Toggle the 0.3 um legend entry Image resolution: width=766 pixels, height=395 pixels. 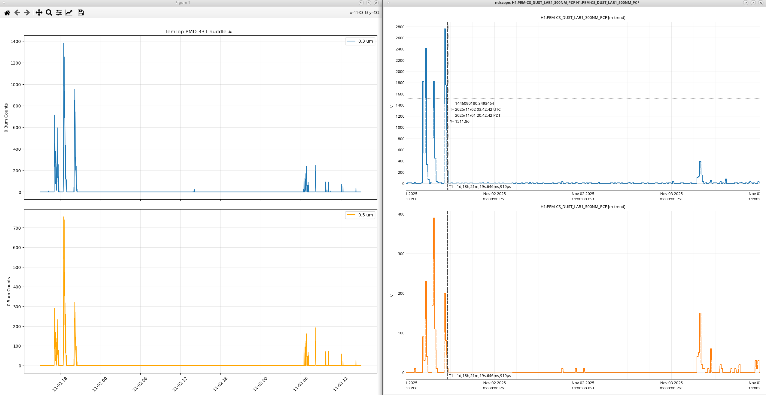click(x=360, y=41)
